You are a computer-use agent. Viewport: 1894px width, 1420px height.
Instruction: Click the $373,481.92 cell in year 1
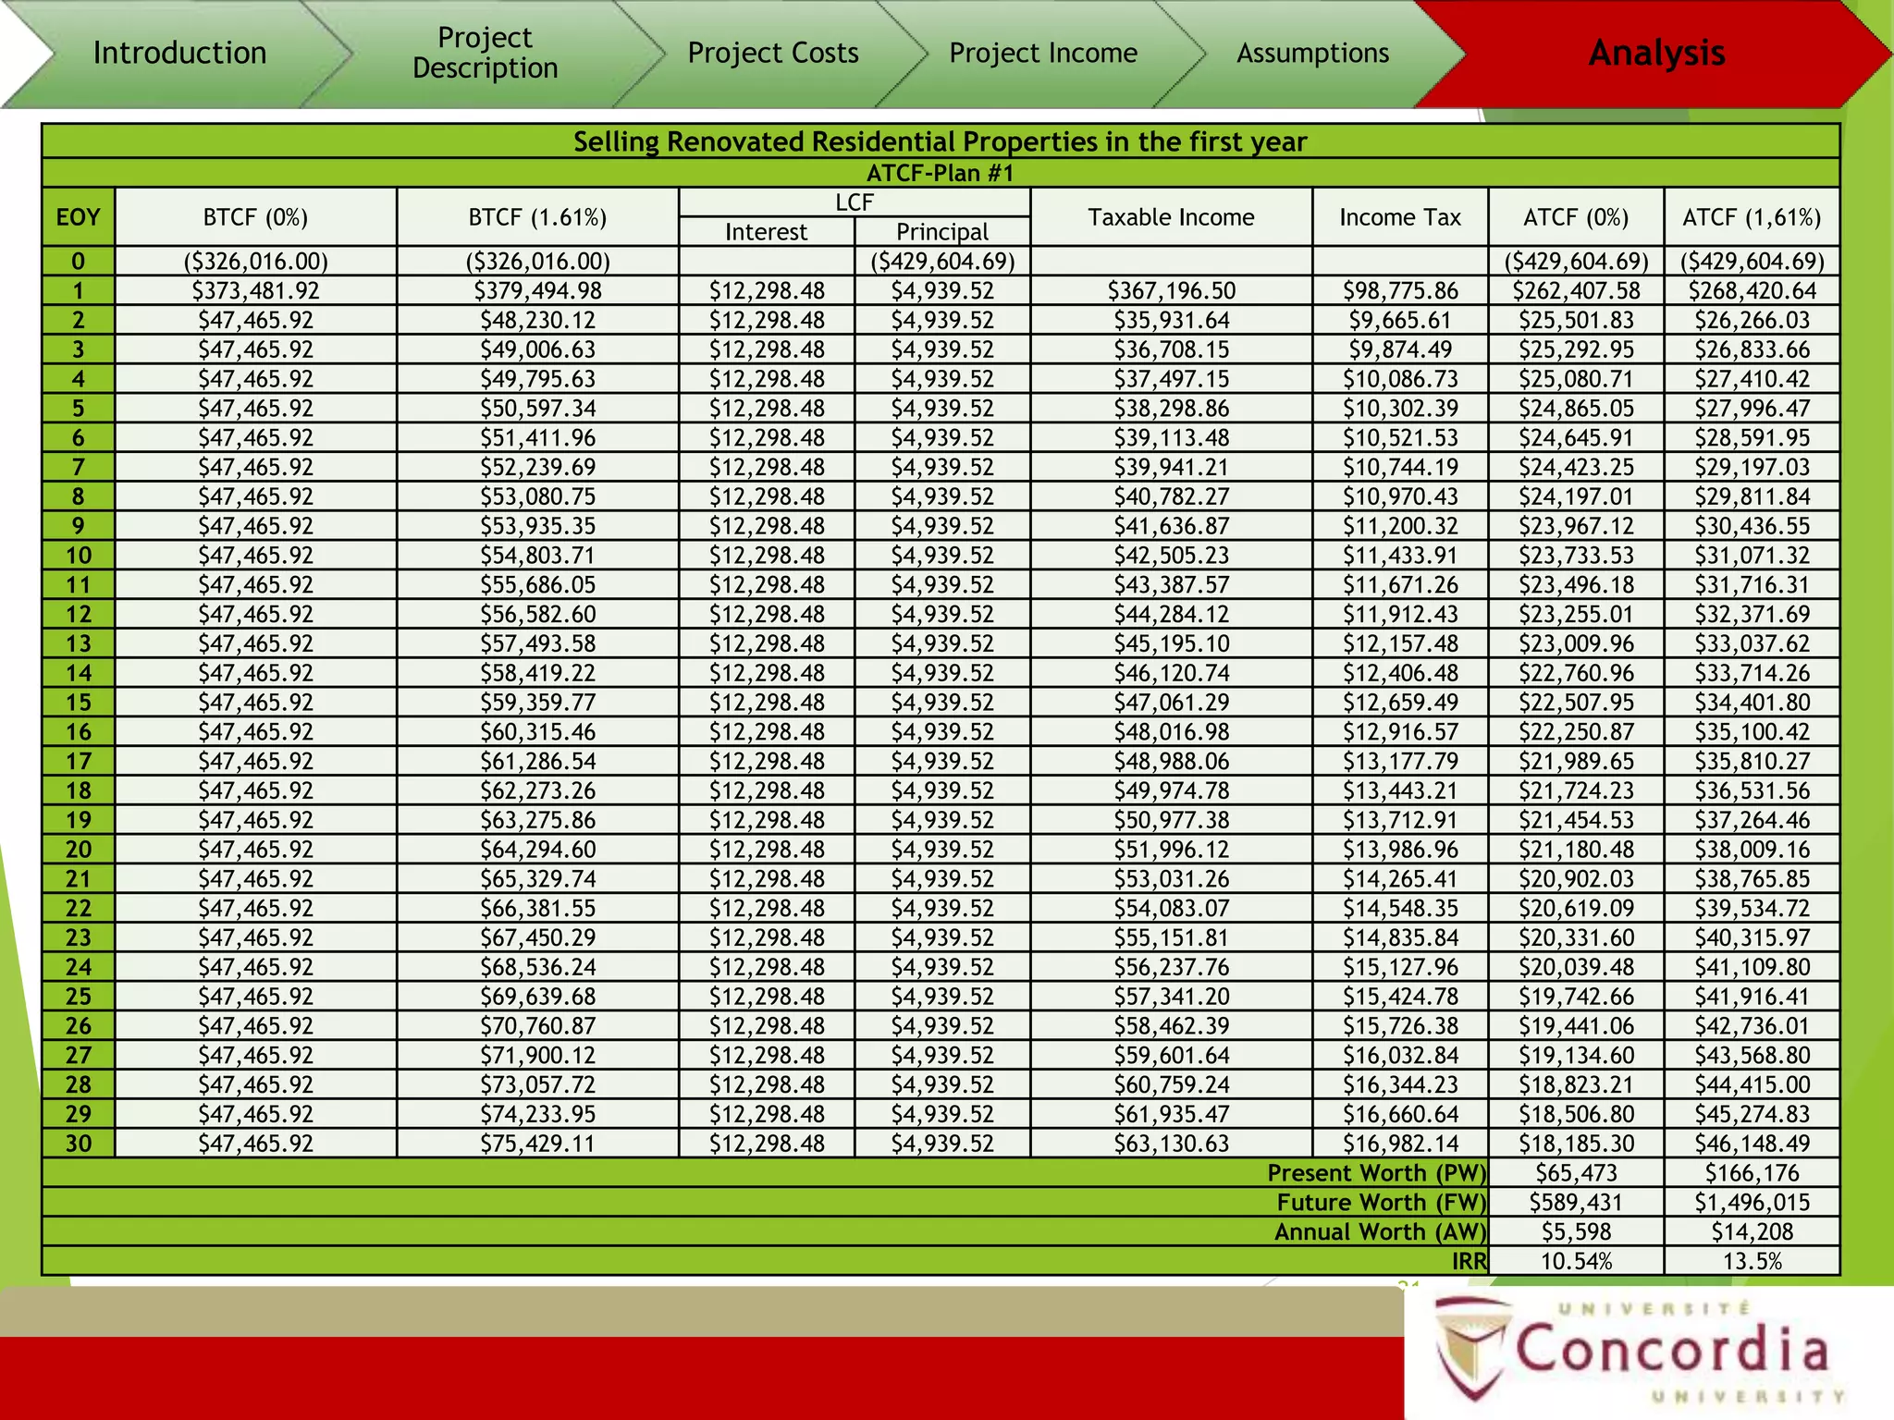(x=256, y=290)
